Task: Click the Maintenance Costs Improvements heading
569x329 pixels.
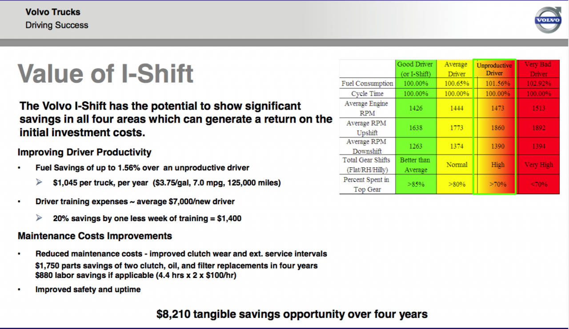Action: [95, 236]
